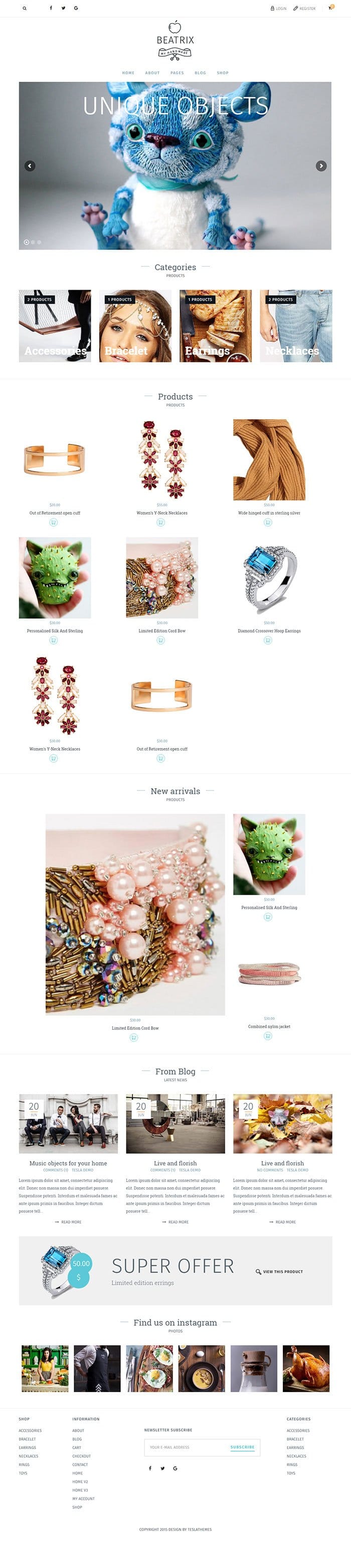The image size is (351, 1544).
Task: Add Wide hinged cuff to cart
Action: click(x=268, y=523)
